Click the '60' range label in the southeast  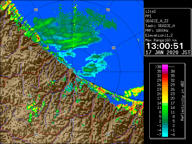click(108, 134)
